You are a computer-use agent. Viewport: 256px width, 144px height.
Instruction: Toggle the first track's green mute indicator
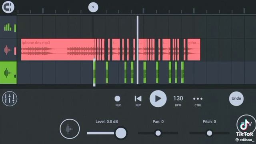click(x=15, y=28)
